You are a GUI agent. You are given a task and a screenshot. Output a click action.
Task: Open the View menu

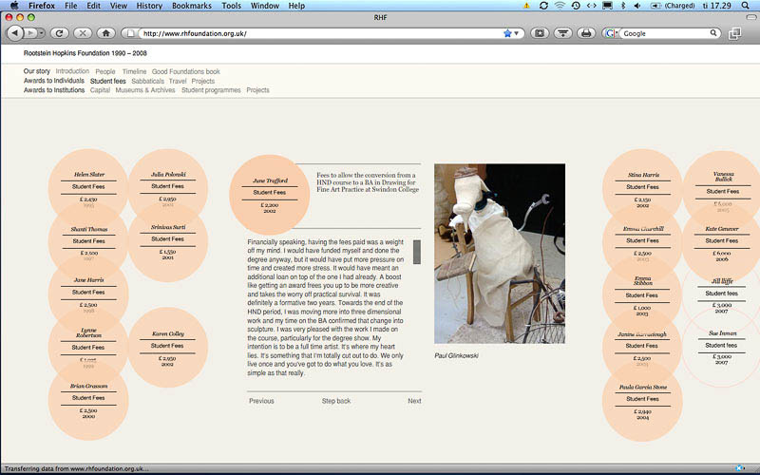[118, 6]
